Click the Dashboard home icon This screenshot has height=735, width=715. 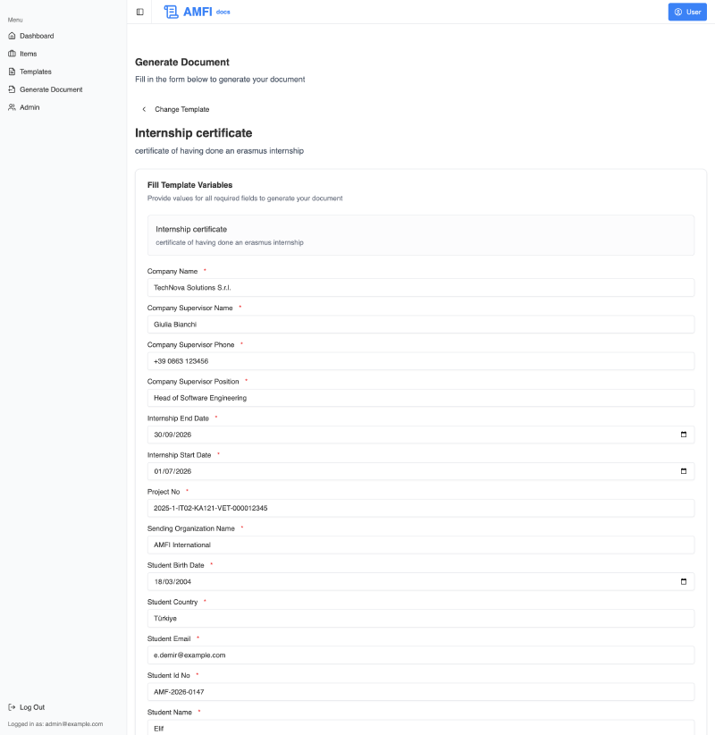(x=13, y=36)
